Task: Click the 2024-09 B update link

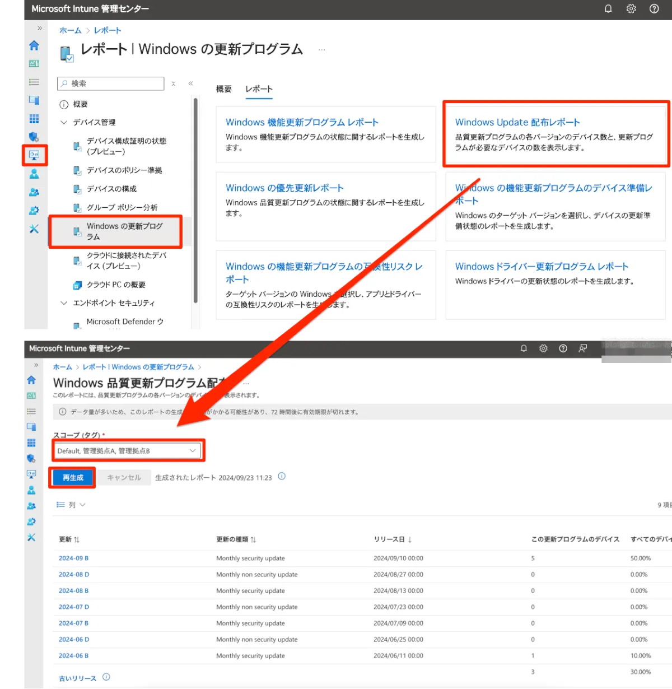Action: point(73,558)
